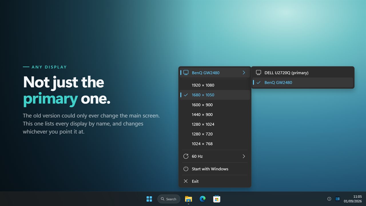366x206 pixels.
Task: Launch File Explorer from the taskbar
Action: (188, 199)
